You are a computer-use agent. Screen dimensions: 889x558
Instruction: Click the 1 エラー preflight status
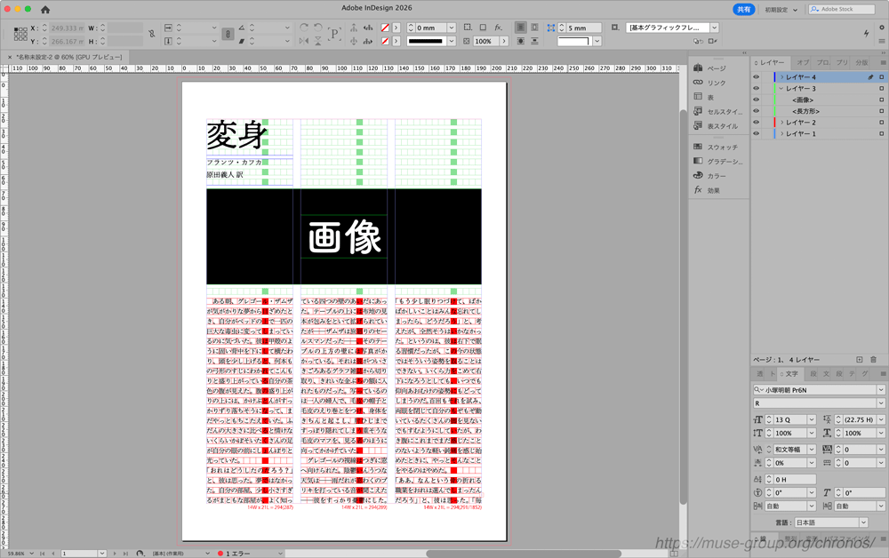pos(240,554)
